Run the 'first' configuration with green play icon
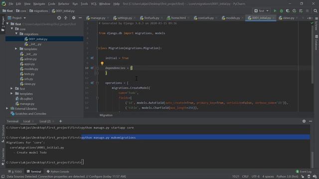Image resolution: width=319 pixels, height=179 pixels. pyautogui.click(x=275, y=11)
